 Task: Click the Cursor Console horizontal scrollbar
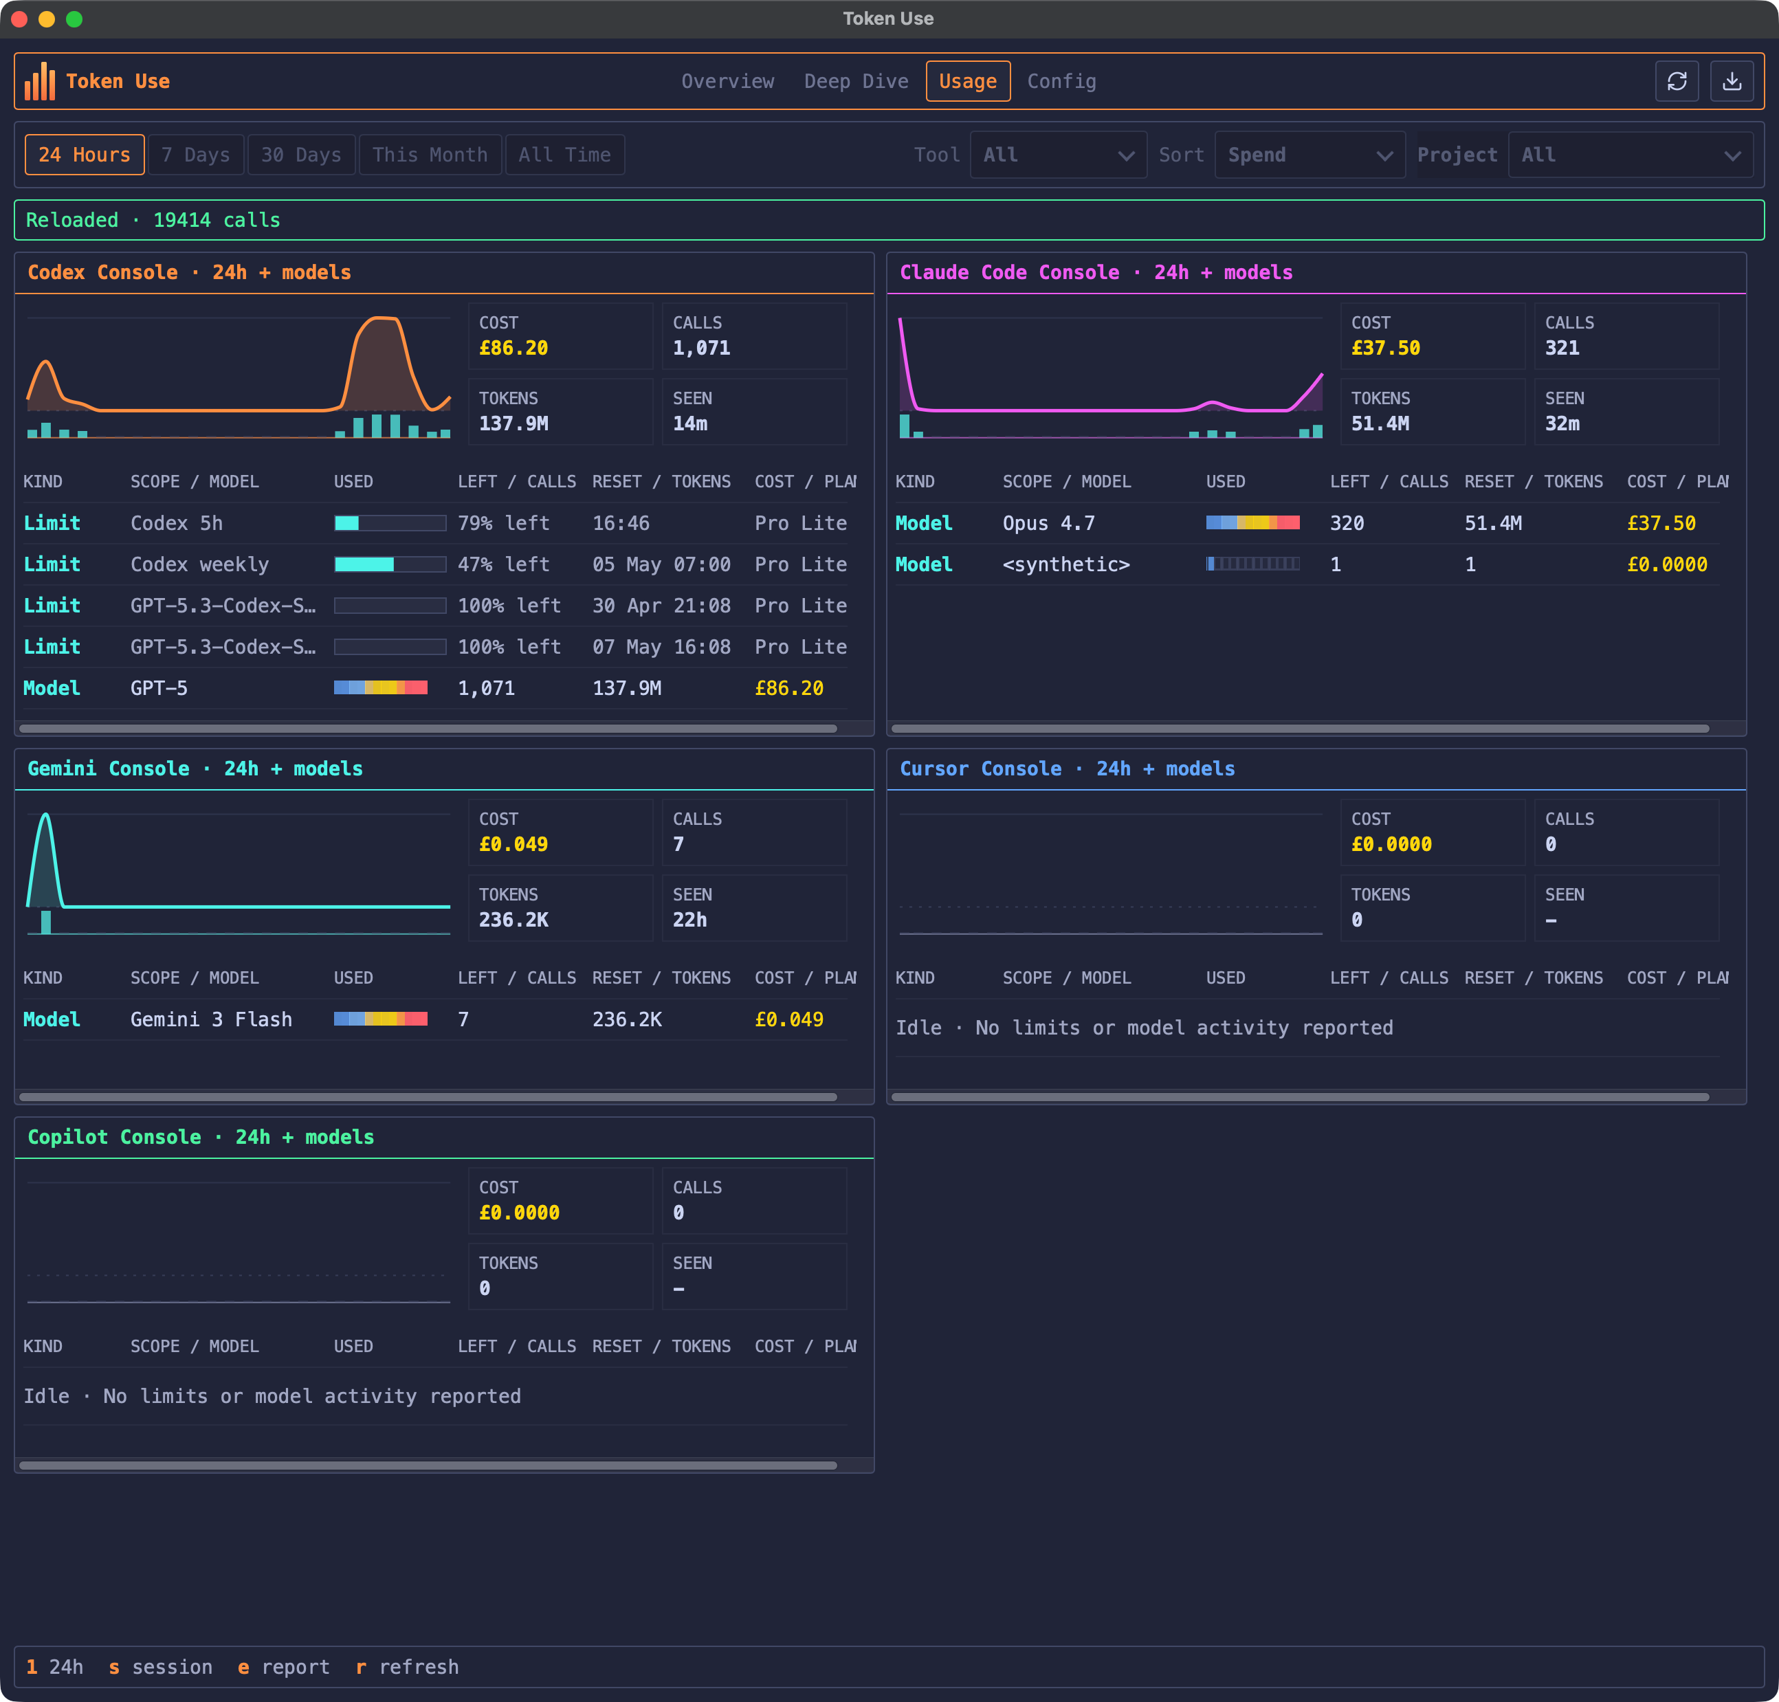point(1300,1097)
